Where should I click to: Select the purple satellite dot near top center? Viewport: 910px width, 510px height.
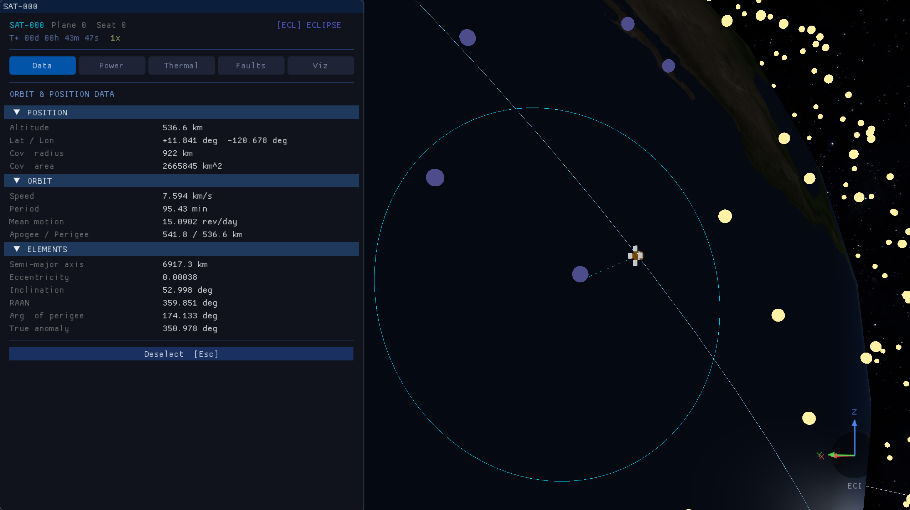coord(467,38)
